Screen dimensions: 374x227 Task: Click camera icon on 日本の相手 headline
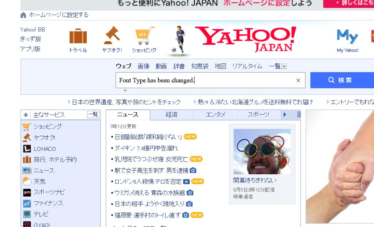[x=189, y=204]
